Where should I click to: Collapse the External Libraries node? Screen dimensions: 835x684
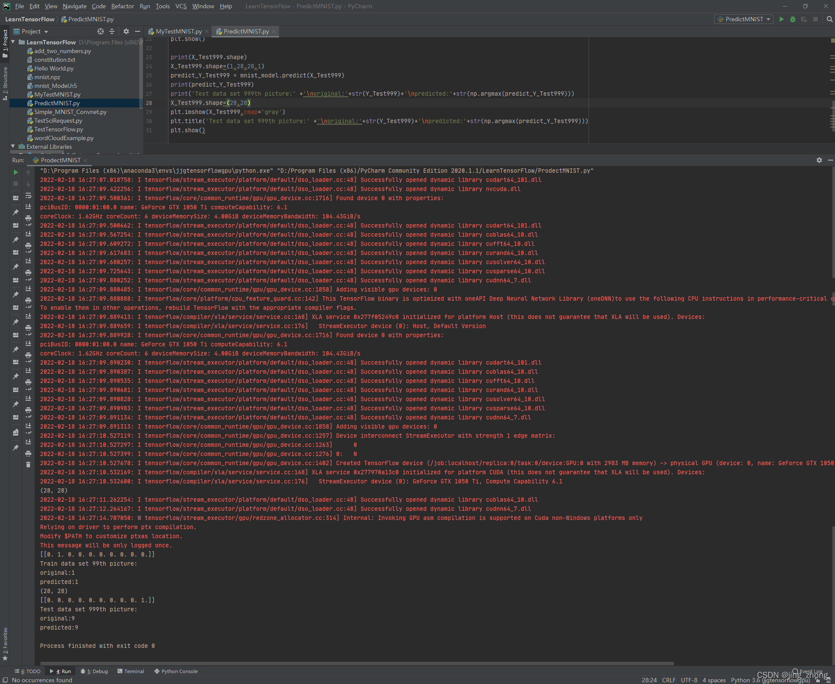(x=13, y=146)
